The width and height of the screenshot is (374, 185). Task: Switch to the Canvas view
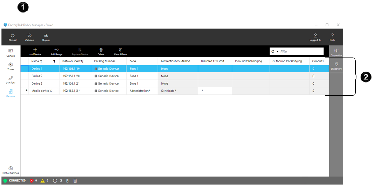tap(11, 52)
